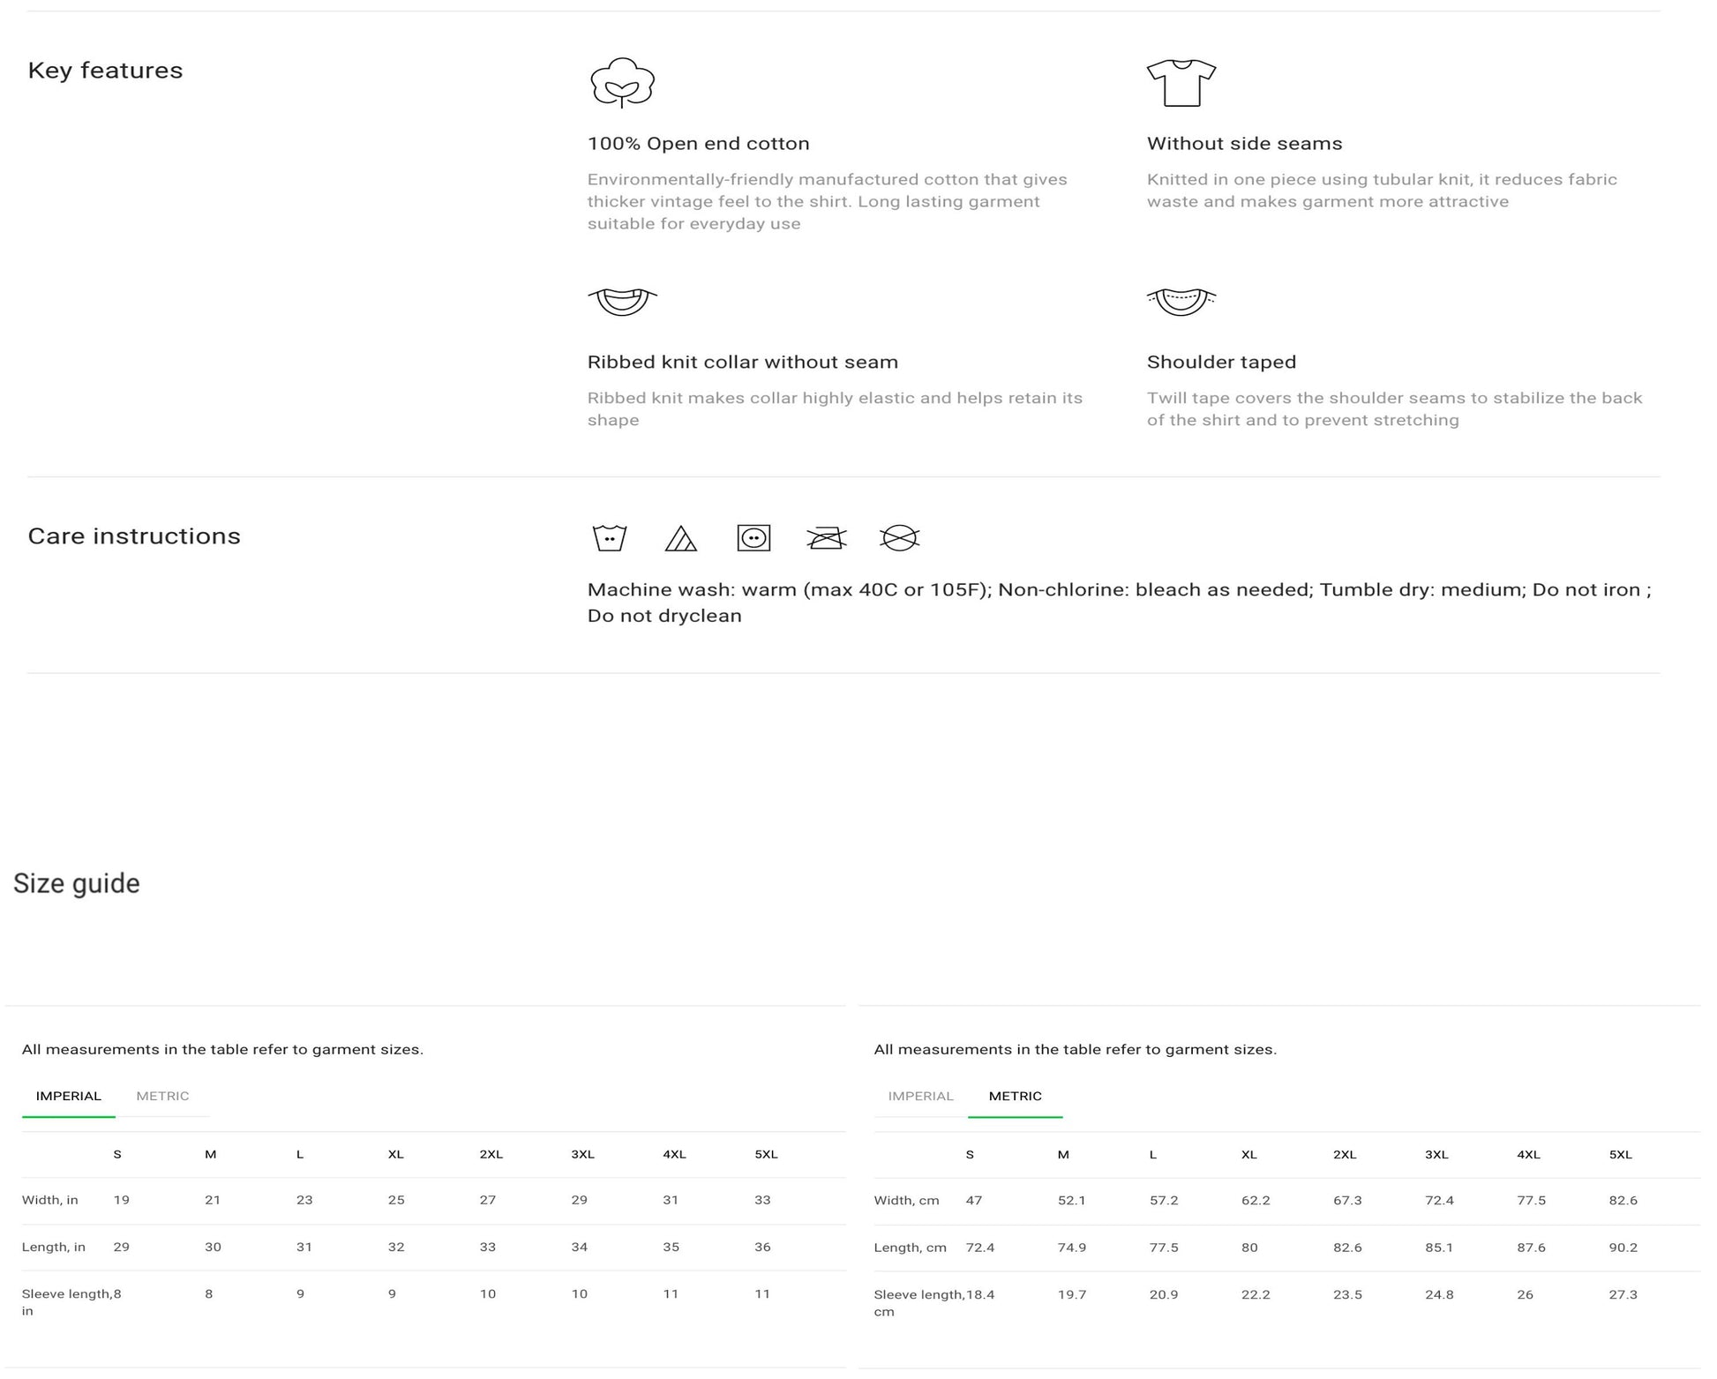The width and height of the screenshot is (1717, 1379).
Task: Select METRIC tab in right size table
Action: coord(1015,1096)
